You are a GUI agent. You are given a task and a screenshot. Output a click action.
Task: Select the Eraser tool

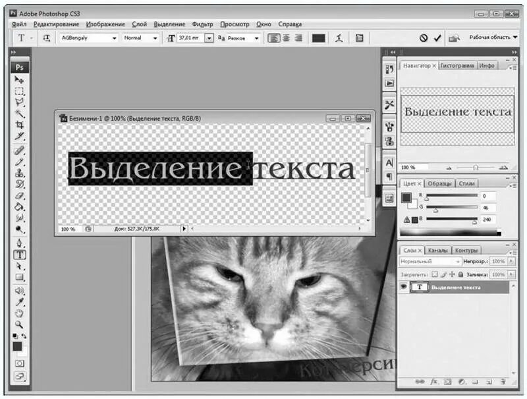pyautogui.click(x=19, y=195)
